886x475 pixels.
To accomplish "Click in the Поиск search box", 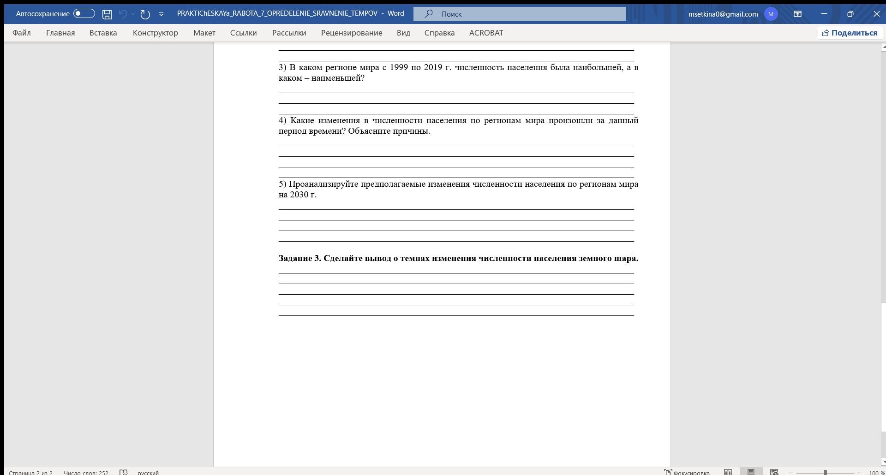I will tap(519, 14).
